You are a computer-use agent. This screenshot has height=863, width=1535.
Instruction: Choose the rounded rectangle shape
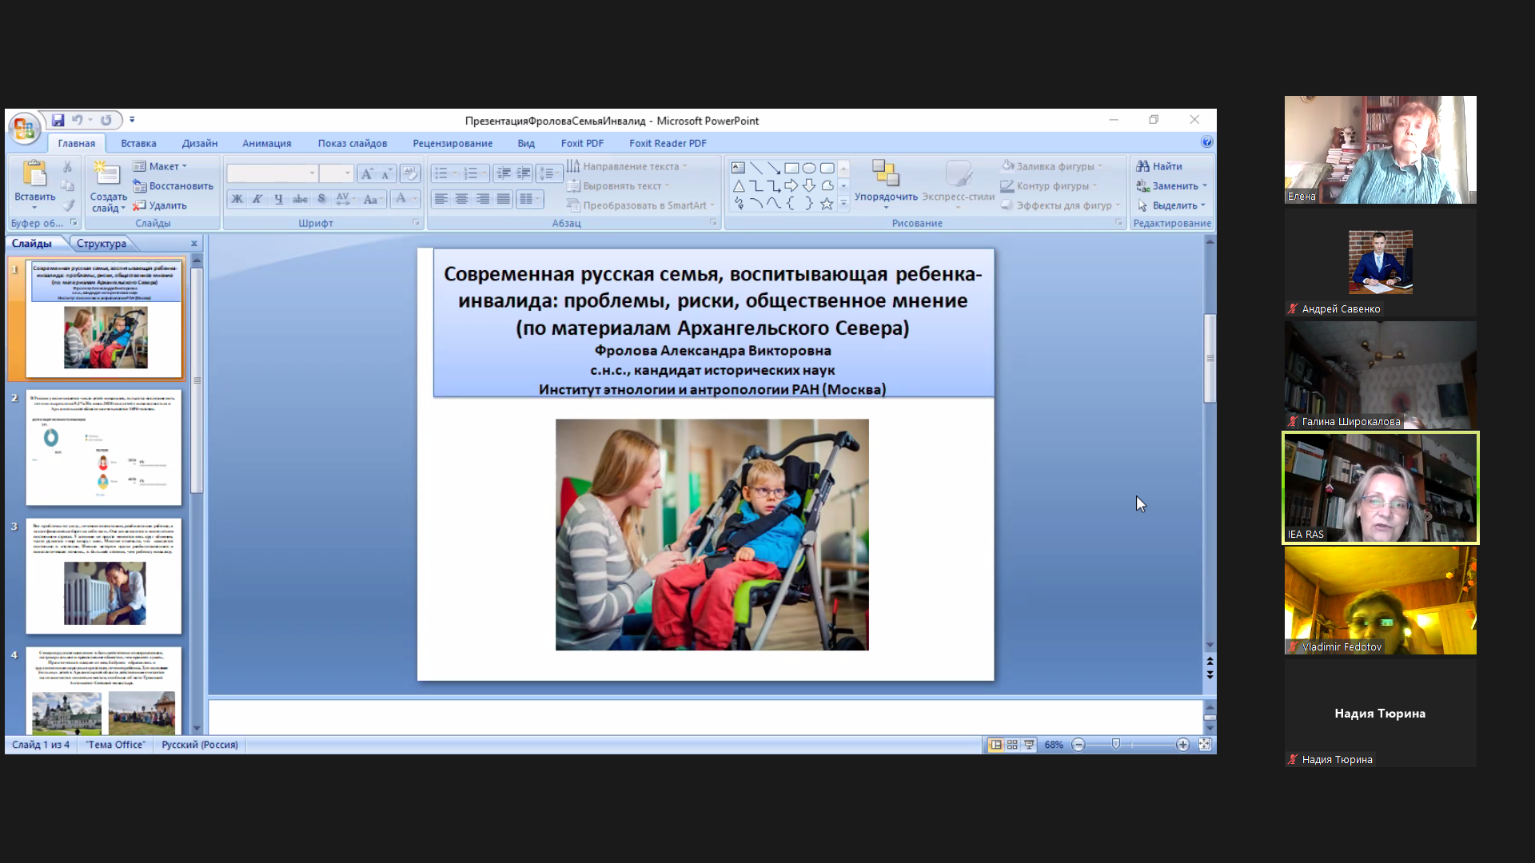[x=827, y=168]
